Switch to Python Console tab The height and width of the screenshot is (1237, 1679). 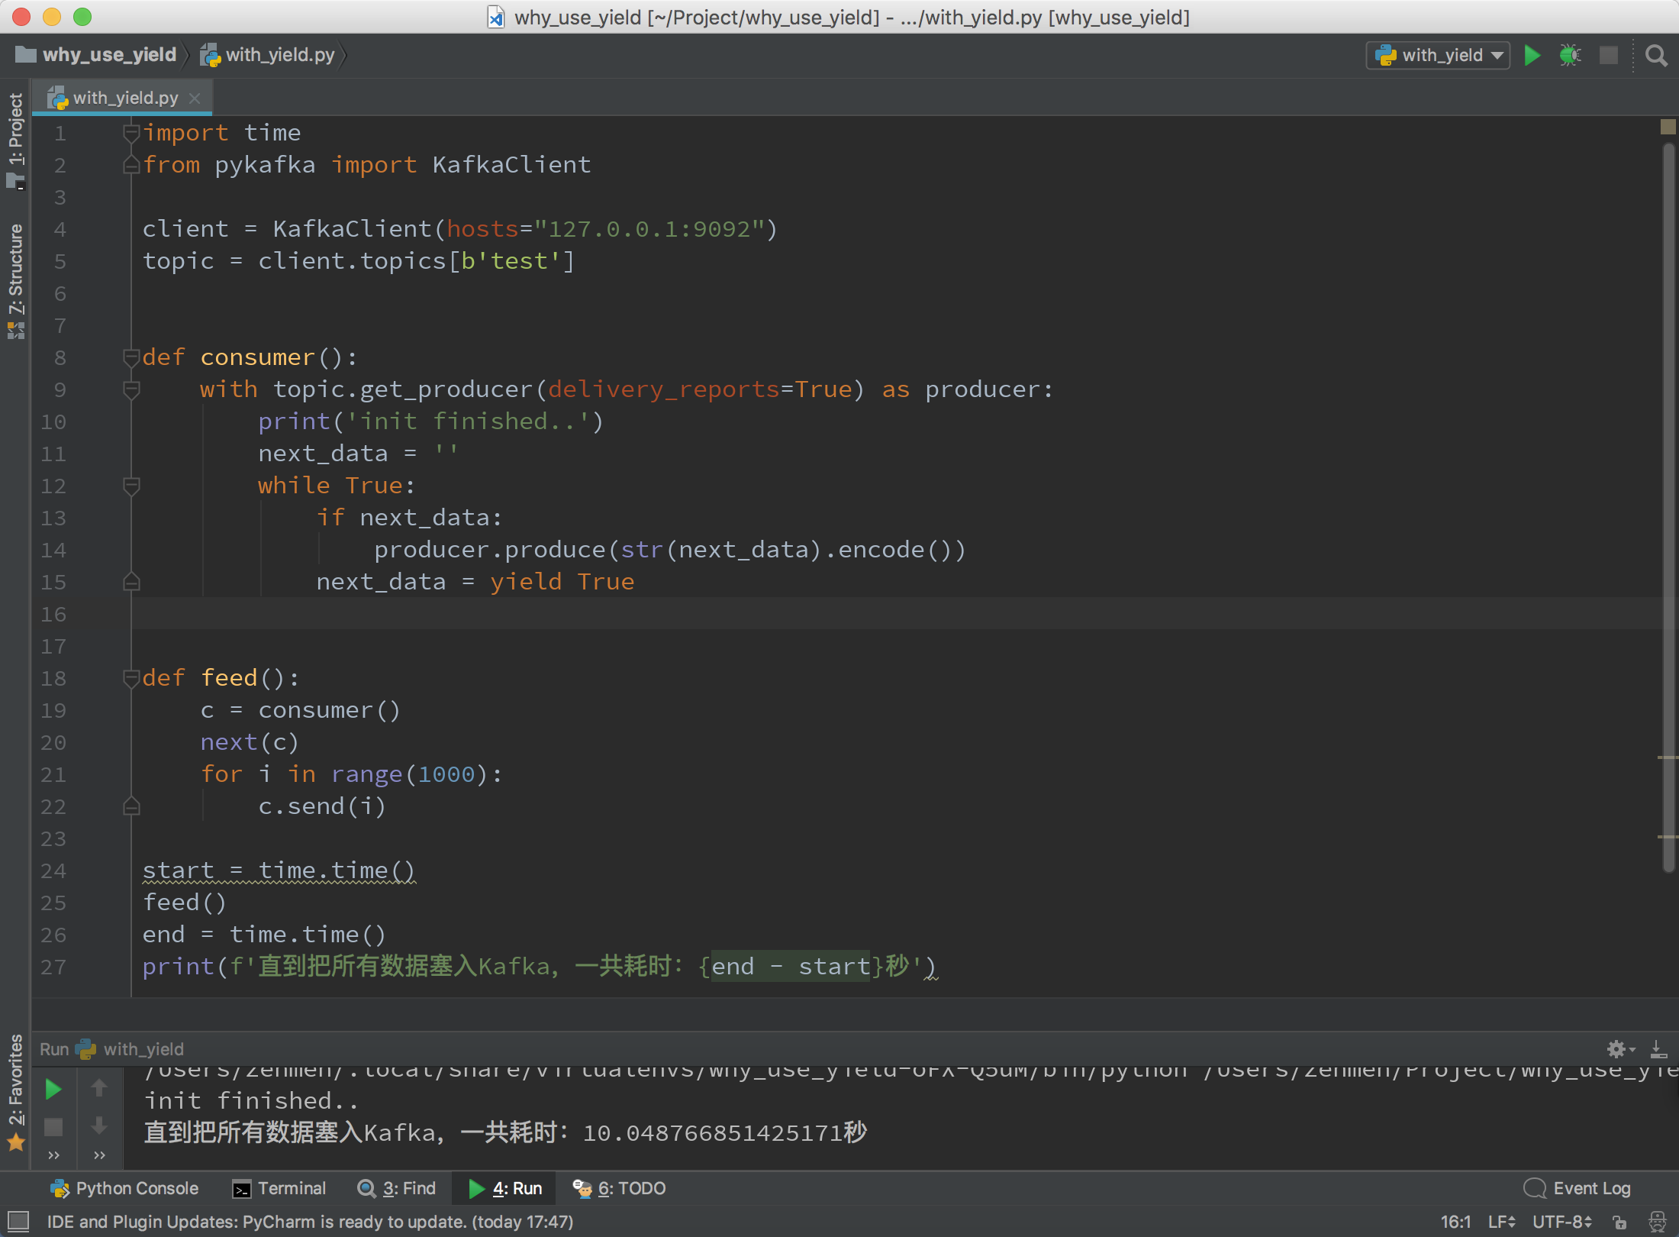tap(124, 1188)
